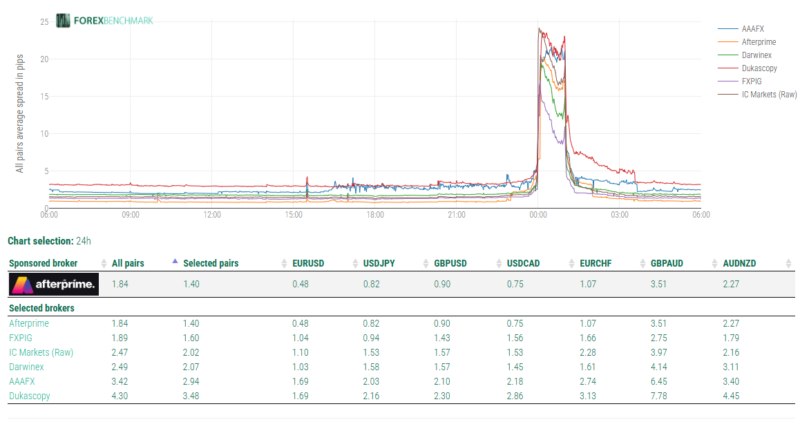Screen dimensions: 809x422
Task: Sort table by EURUSD column
Action: click(x=308, y=263)
